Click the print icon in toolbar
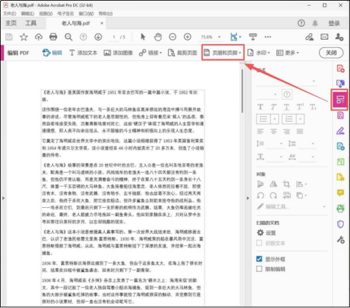Screen dimensions: 350x308 point(53,37)
